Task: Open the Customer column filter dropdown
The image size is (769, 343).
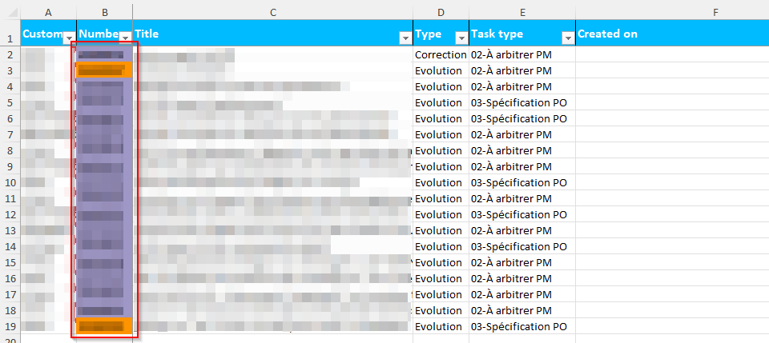Action: tap(69, 38)
